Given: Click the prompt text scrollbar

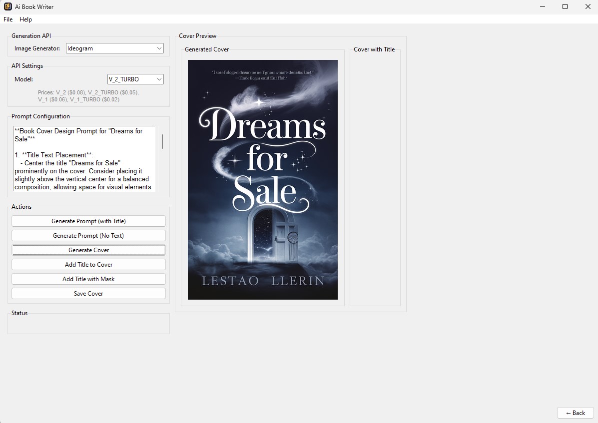Looking at the screenshot, I should [x=161, y=142].
